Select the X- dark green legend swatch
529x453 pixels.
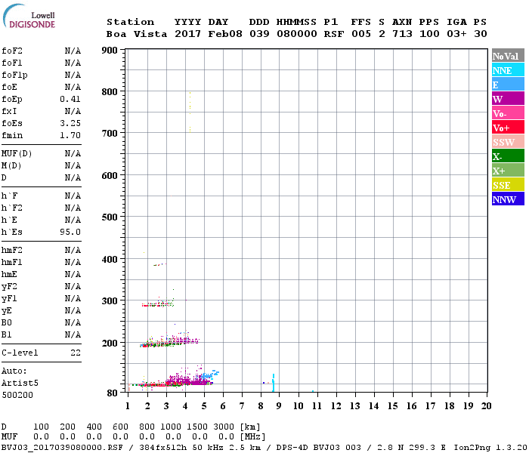pyautogui.click(x=508, y=156)
